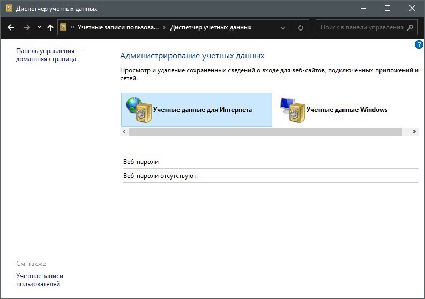425x299 pixels.
Task: Click the right arrow on the horizontal scrollbar
Action: [414, 131]
